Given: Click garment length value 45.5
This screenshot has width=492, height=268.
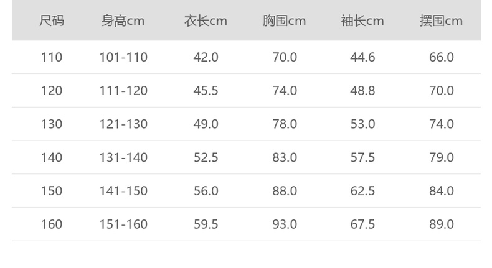Looking at the screenshot, I should coord(206,91).
